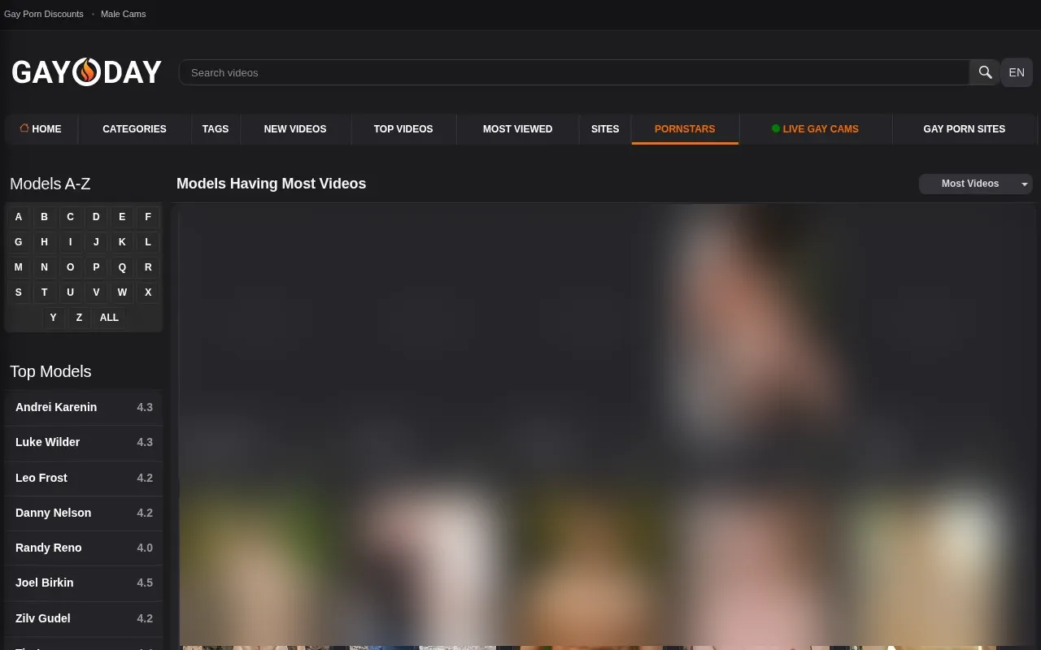Open Joel Birkin in Top Models
Viewport: 1041px width, 650px height.
(84, 583)
